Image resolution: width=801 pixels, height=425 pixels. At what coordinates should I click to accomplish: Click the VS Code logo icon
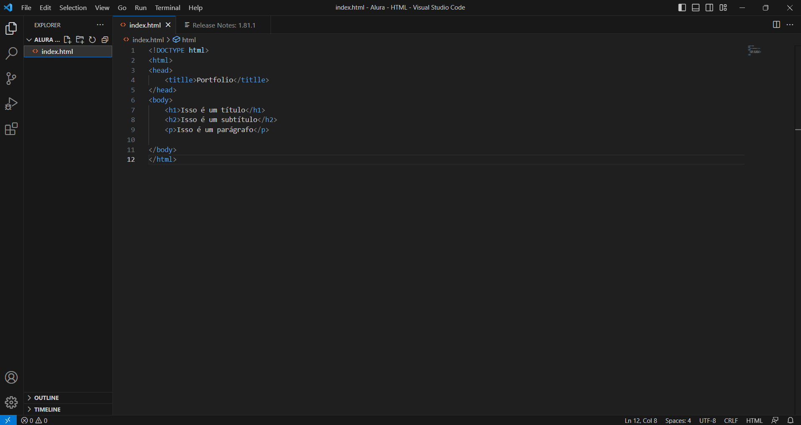[8, 8]
